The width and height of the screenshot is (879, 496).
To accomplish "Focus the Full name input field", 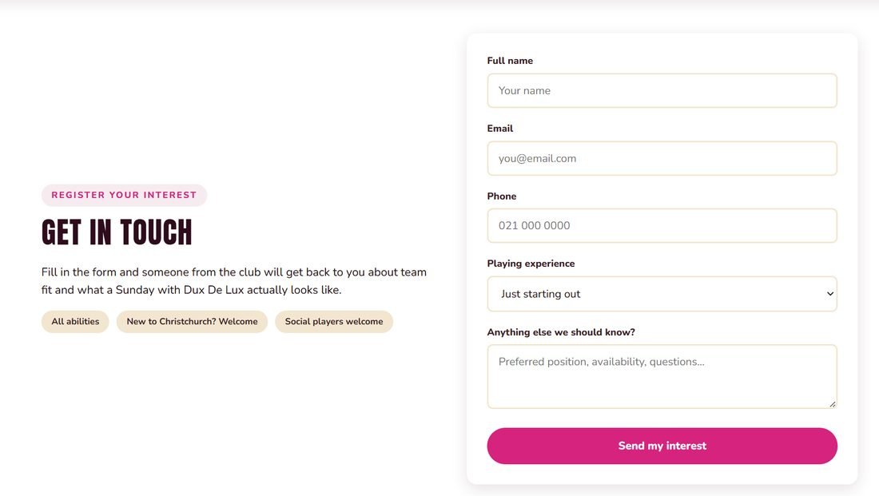I will pos(662,91).
